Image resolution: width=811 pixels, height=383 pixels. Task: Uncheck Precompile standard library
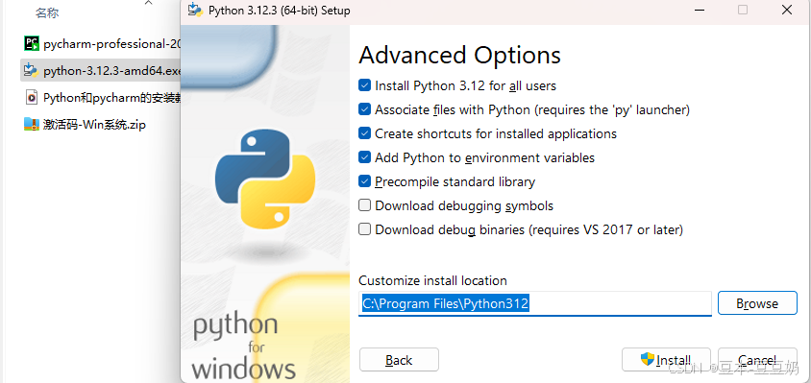click(x=364, y=181)
